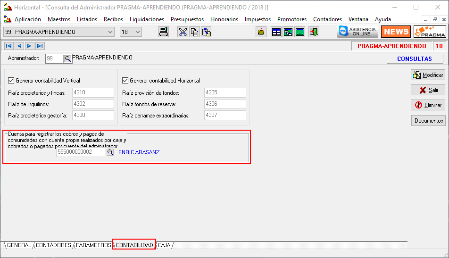Restore the inner child window
The height and width of the screenshot is (258, 449).
point(435,19)
